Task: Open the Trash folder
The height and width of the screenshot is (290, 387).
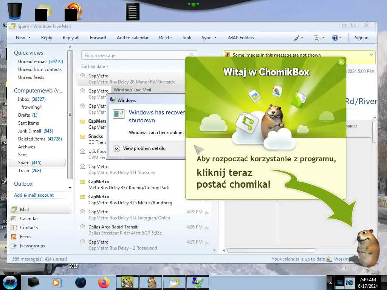Action: (x=29, y=171)
